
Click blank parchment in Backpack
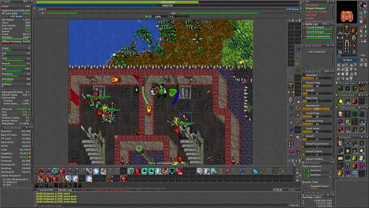click(x=340, y=143)
